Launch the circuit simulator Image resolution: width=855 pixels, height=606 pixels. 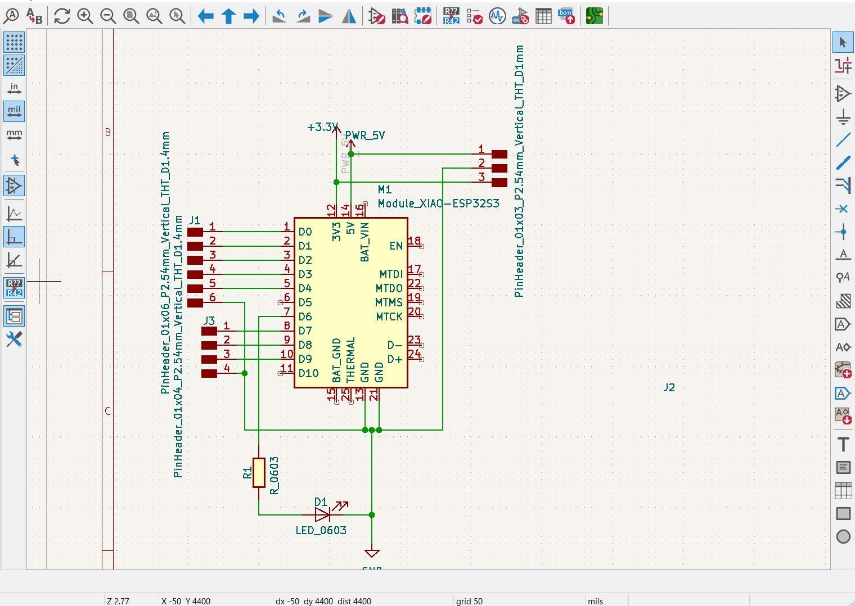click(x=497, y=16)
